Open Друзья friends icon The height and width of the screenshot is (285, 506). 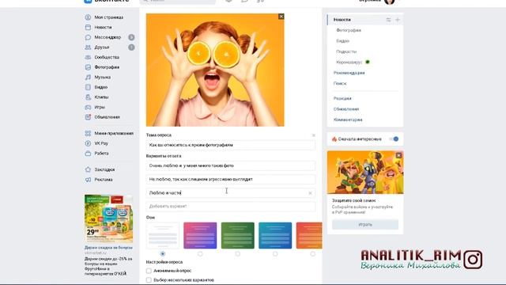point(88,47)
